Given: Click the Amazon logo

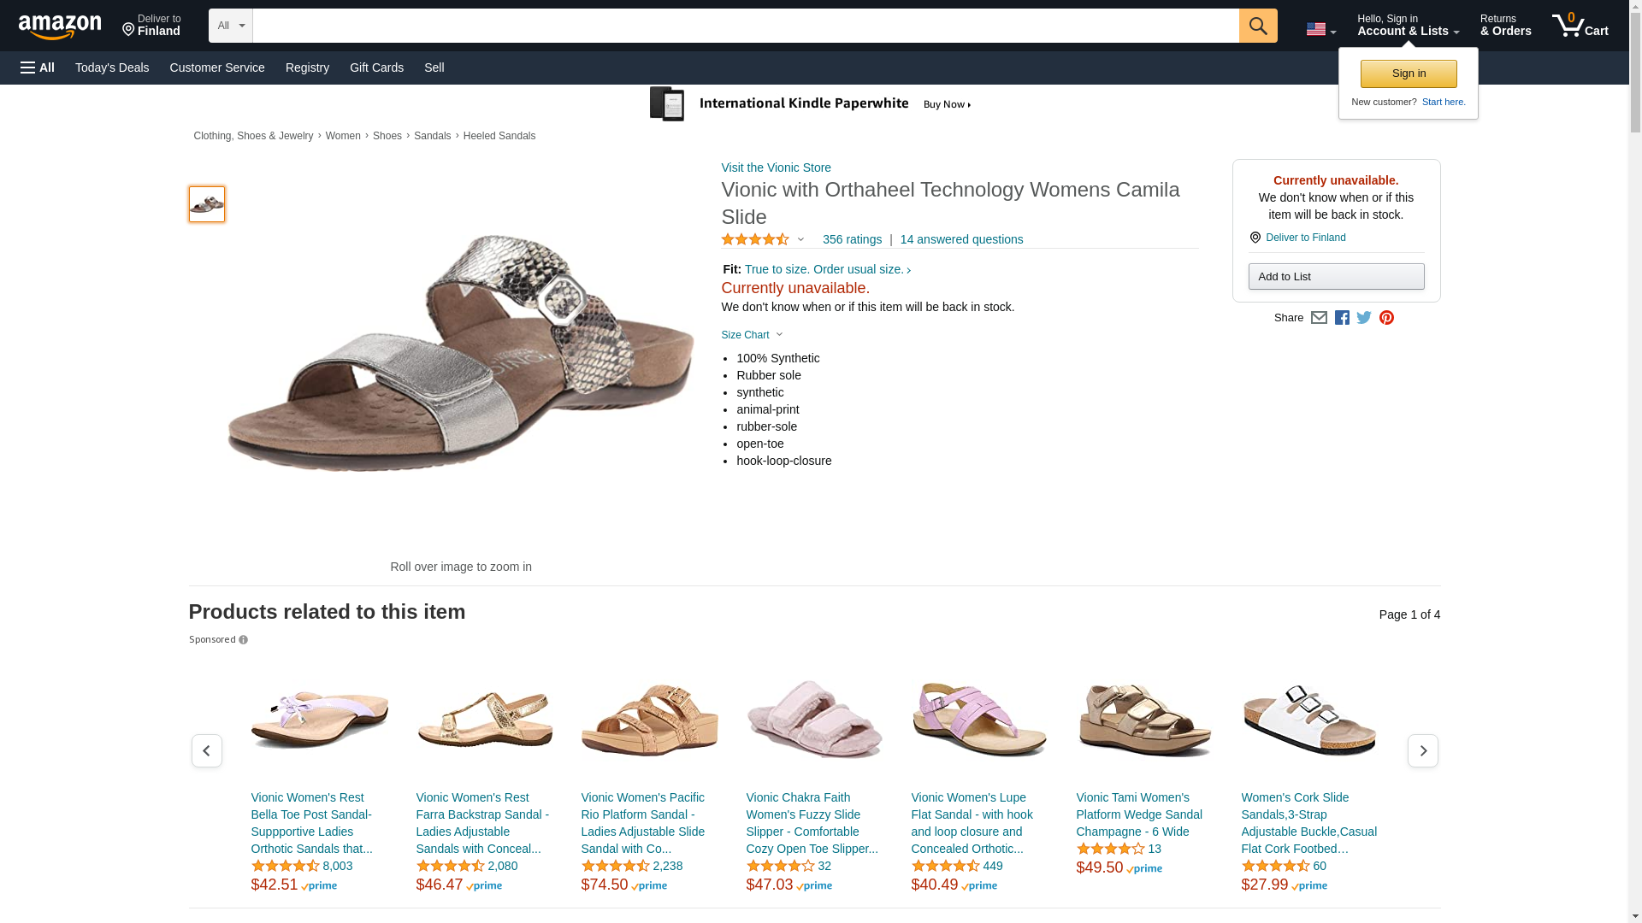Looking at the screenshot, I should (60, 26).
